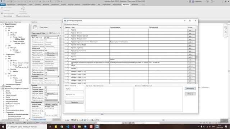Screen dimensions: 230x129
Task: Open the red S app on the taskbar
Action: [91, 126]
